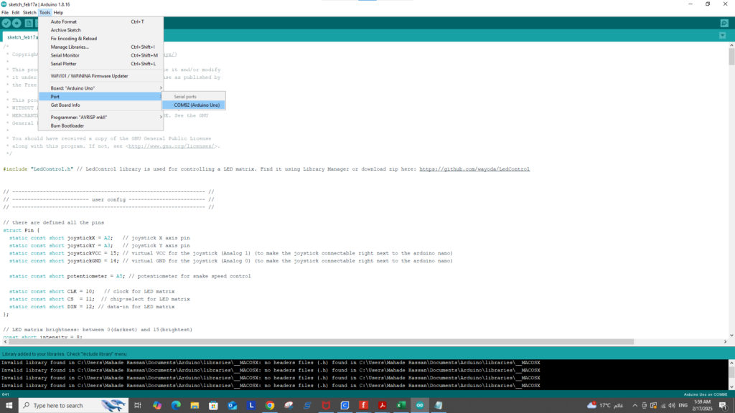
Task: Click the editor vertical scrollbar thumb
Action: click(x=731, y=56)
